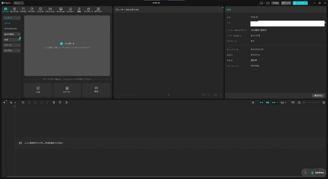The height and width of the screenshot is (179, 328).
Task: Select the テキスト (Text) tool icon
Action: pyautogui.click(x=23, y=10)
